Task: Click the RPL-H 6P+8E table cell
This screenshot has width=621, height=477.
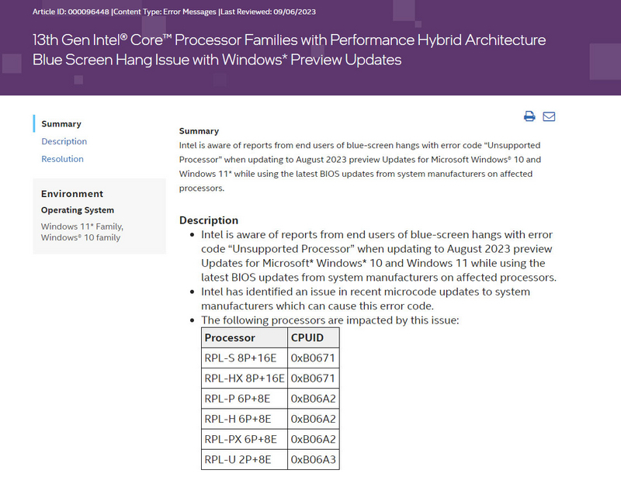Action: click(245, 419)
